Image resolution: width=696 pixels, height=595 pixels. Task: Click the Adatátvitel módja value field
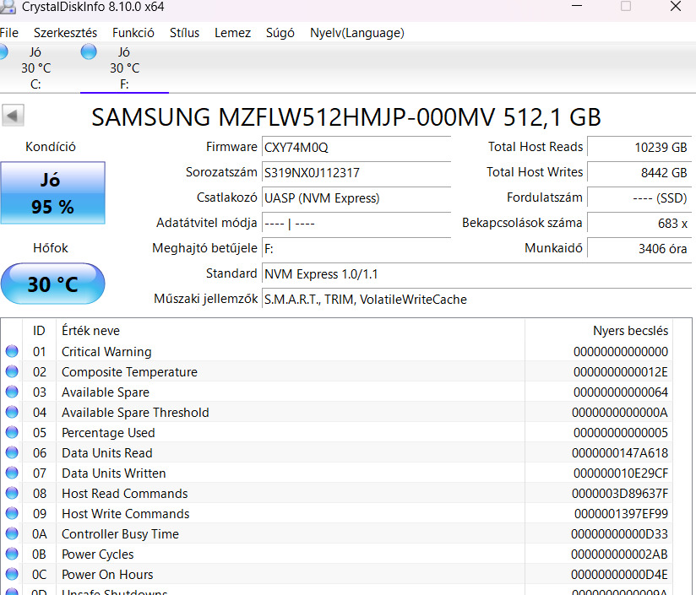(356, 223)
